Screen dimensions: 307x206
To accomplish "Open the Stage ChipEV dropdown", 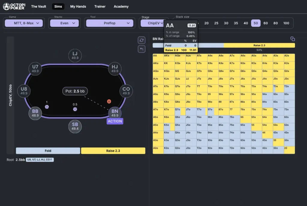I will [x=152, y=23].
